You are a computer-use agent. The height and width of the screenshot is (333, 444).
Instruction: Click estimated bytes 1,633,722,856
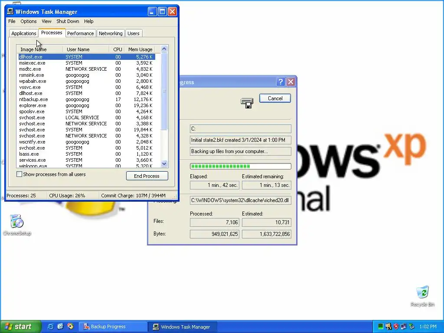tap(267, 234)
